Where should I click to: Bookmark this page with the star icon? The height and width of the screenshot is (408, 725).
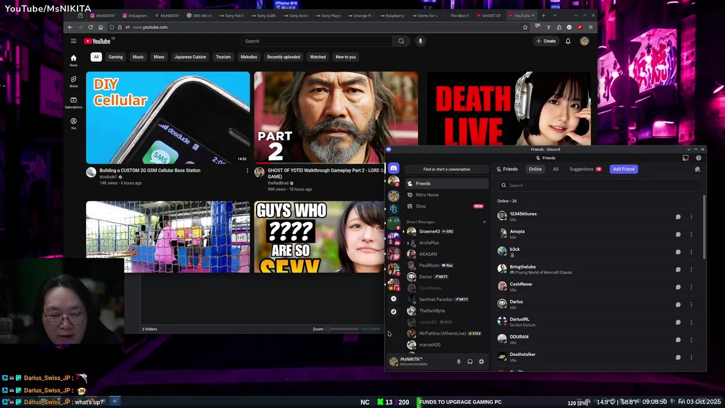(525, 27)
